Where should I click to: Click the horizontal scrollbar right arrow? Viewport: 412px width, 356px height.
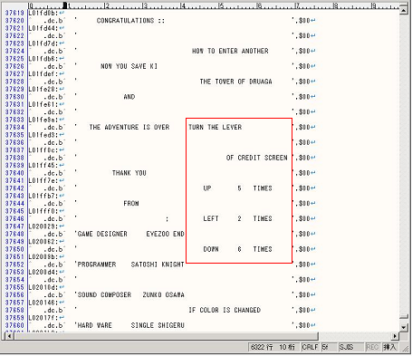[395, 336]
